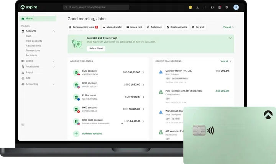Viewport: 276px width, 164px height.
Task: Click Add new account link
Action: (x=92, y=134)
